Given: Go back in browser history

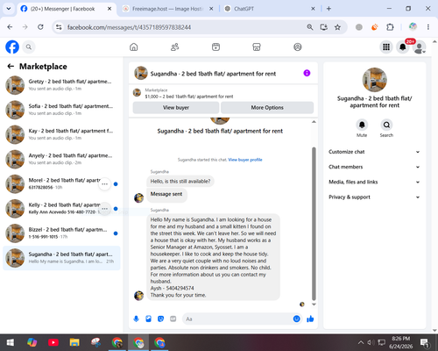Looking at the screenshot, I should [x=10, y=27].
